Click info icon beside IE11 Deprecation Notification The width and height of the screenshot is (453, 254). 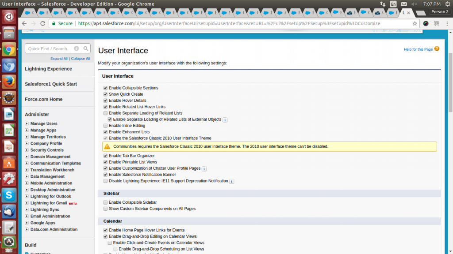[231, 181]
